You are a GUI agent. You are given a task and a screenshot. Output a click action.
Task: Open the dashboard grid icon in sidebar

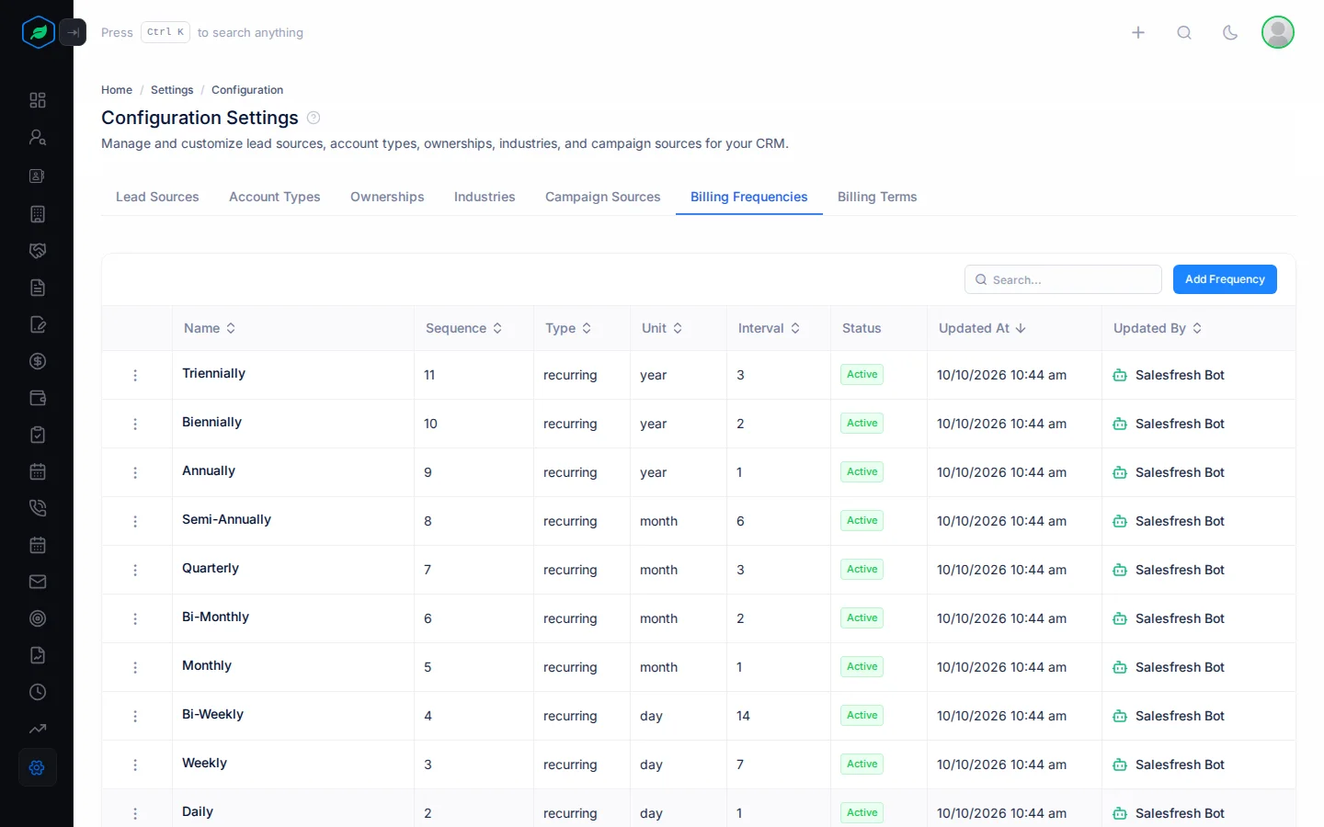click(x=38, y=100)
